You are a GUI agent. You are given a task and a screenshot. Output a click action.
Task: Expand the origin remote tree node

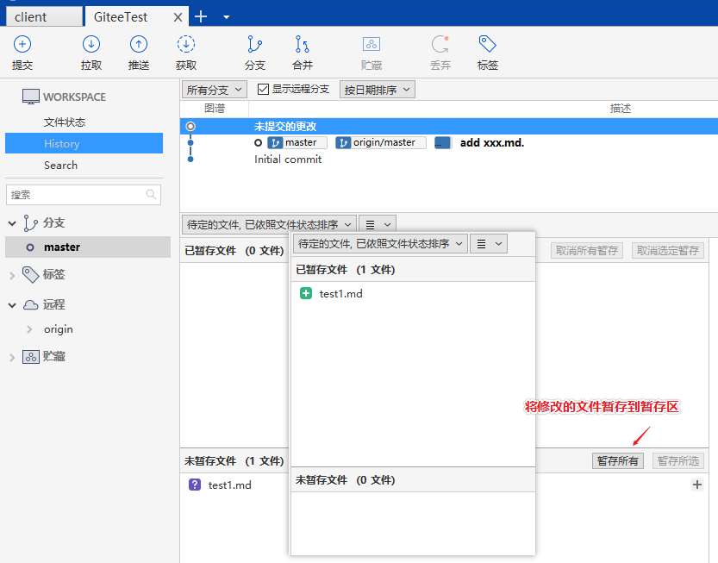(x=30, y=329)
